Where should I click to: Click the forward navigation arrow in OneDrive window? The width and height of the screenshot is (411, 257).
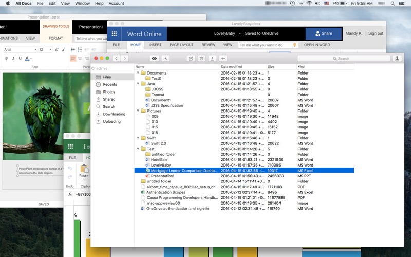[125, 58]
